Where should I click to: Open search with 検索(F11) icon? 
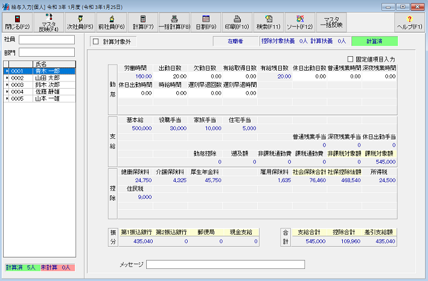(x=269, y=23)
